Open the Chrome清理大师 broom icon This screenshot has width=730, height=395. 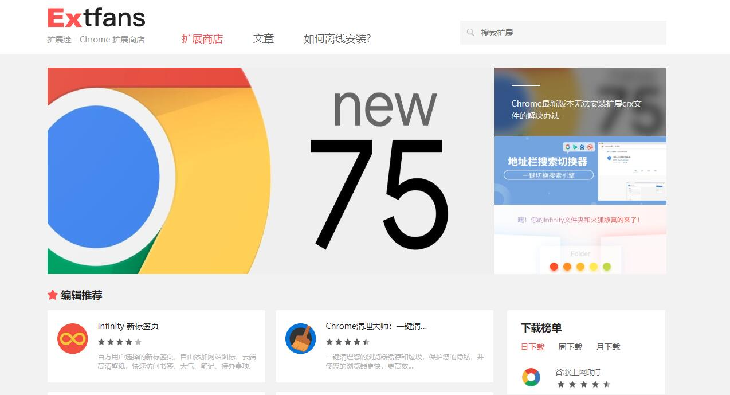tap(301, 339)
